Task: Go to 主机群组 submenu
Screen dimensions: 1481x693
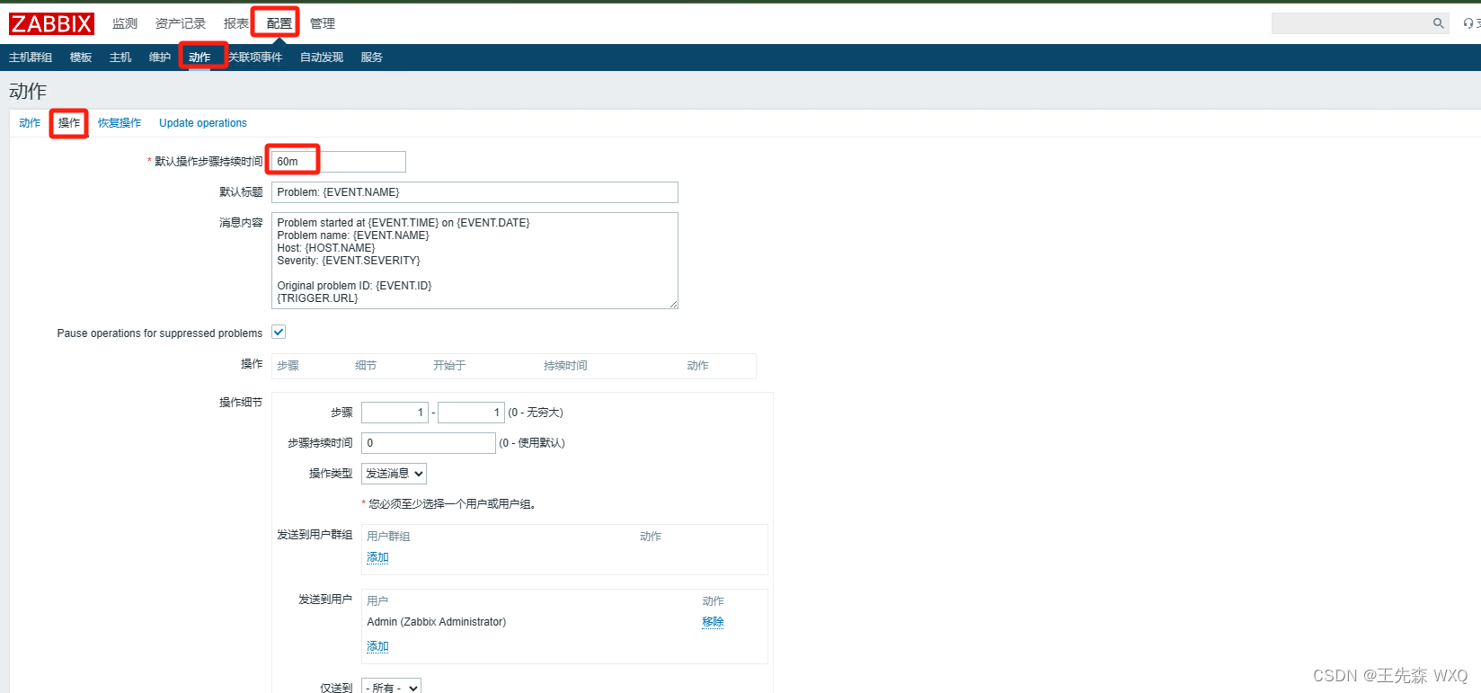Action: 31,58
